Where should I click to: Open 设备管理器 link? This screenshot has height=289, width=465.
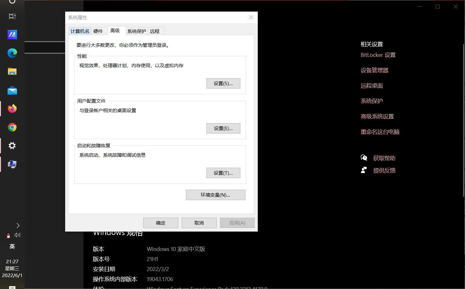coord(375,70)
